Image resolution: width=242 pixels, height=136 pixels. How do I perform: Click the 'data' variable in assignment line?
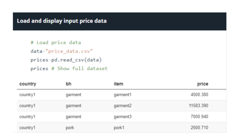point(36,51)
